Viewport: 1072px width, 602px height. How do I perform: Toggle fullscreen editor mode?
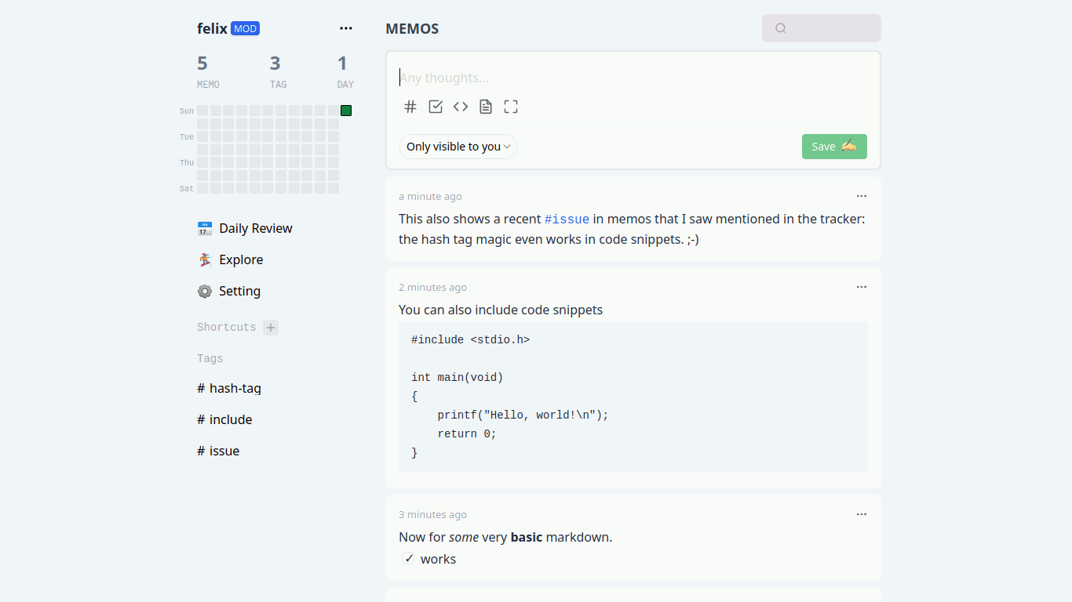[x=511, y=107]
